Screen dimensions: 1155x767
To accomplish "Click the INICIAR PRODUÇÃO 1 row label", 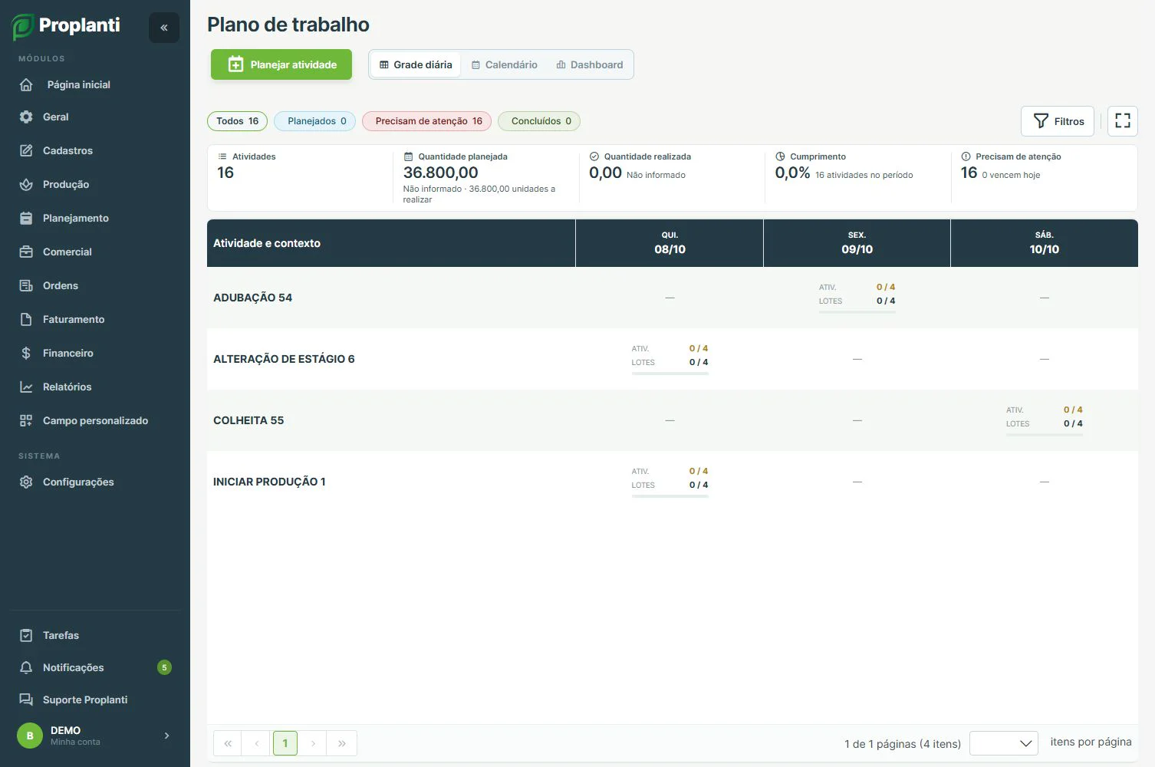I will 269,482.
